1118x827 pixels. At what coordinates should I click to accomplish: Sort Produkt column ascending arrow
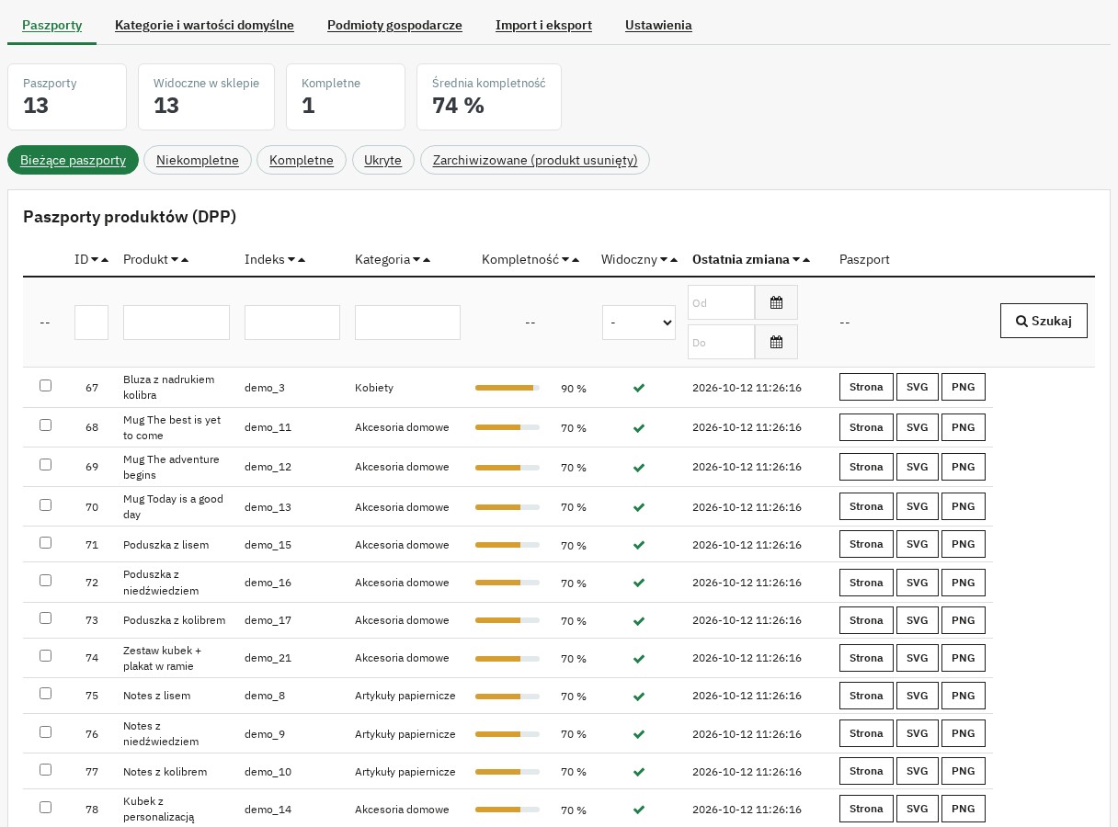tap(185, 260)
